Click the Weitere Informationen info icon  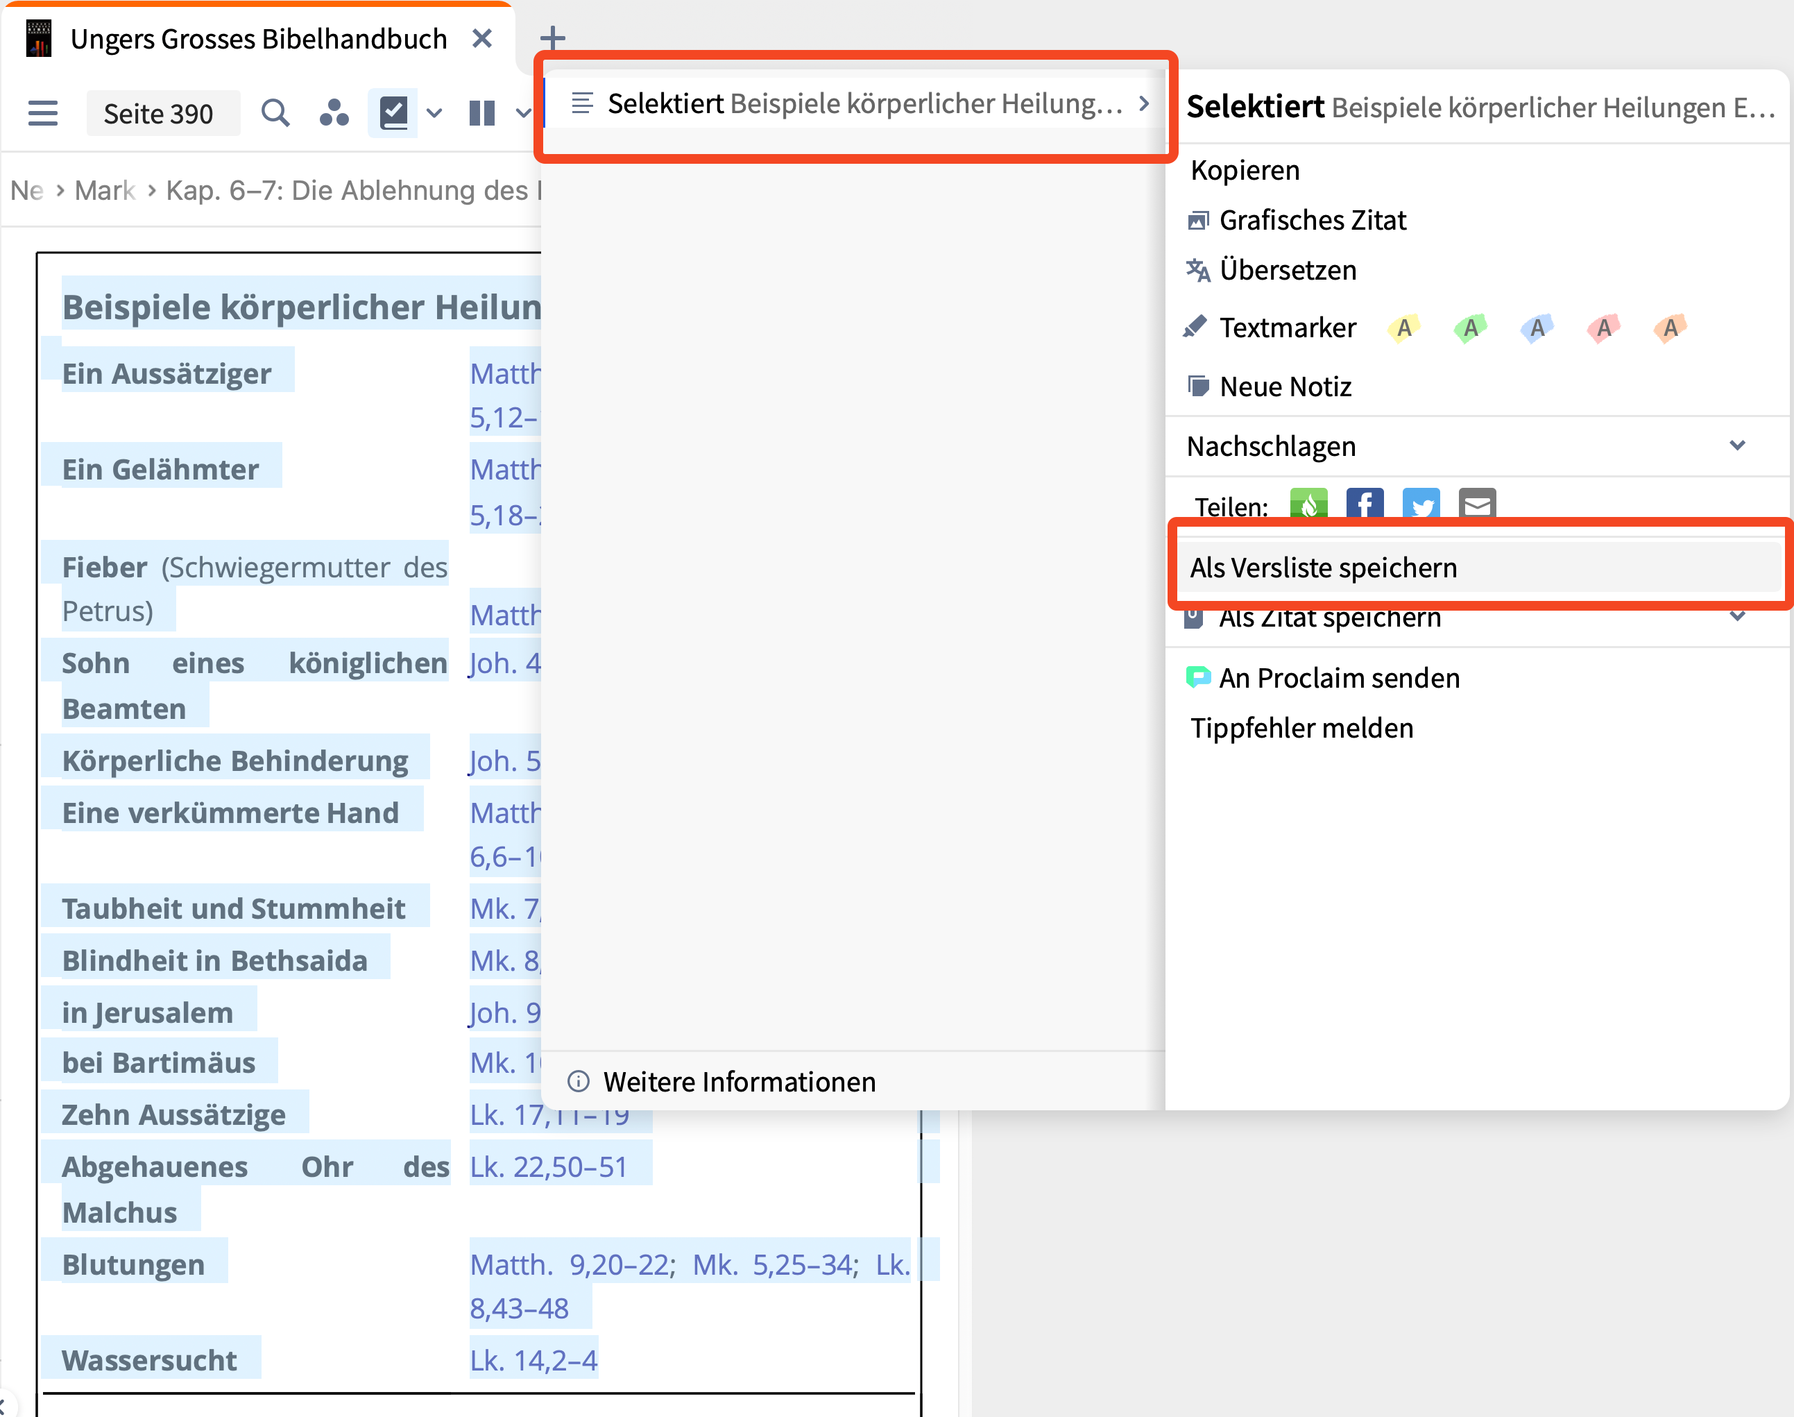578,1081
